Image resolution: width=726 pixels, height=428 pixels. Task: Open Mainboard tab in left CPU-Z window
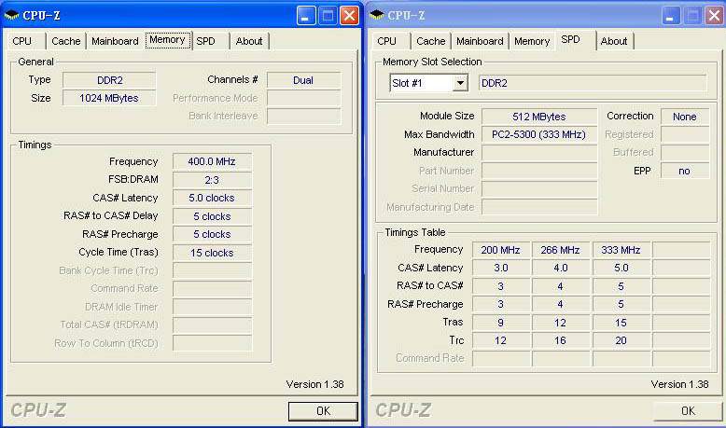115,41
